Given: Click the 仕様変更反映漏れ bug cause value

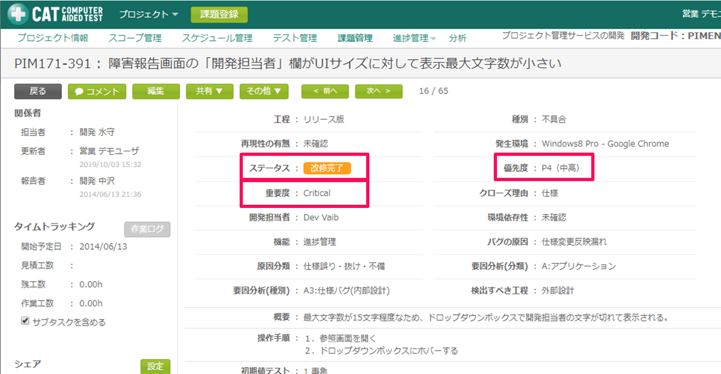Looking at the screenshot, I should click(574, 242).
